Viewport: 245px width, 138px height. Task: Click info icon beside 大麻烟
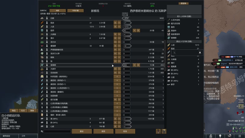[47, 34]
